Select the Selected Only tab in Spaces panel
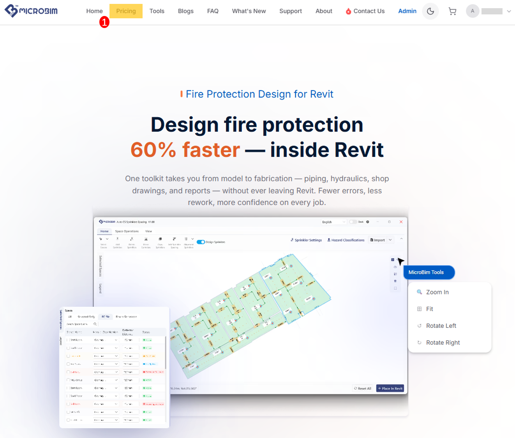 pos(86,317)
